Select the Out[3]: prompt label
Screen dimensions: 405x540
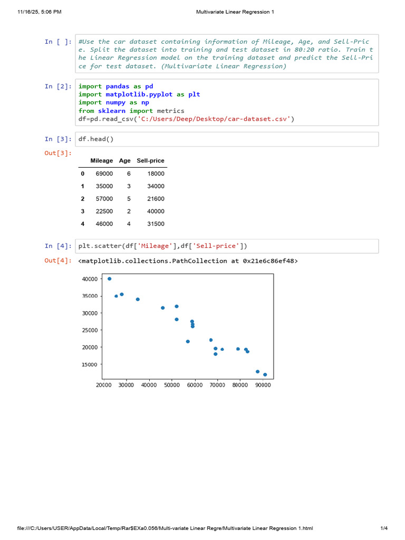tap(58, 153)
